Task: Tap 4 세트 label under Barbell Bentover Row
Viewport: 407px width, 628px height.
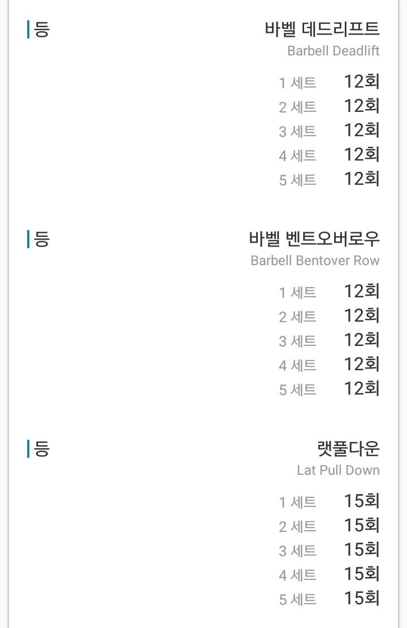Action: (x=297, y=366)
